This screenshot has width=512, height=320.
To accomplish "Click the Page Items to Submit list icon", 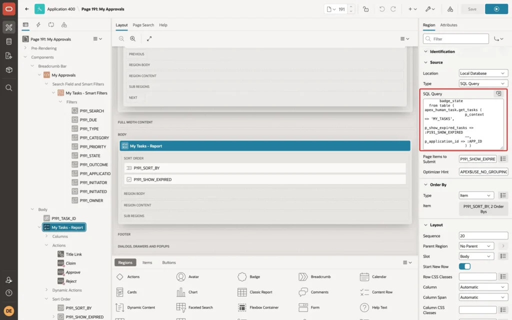I will pos(503,159).
